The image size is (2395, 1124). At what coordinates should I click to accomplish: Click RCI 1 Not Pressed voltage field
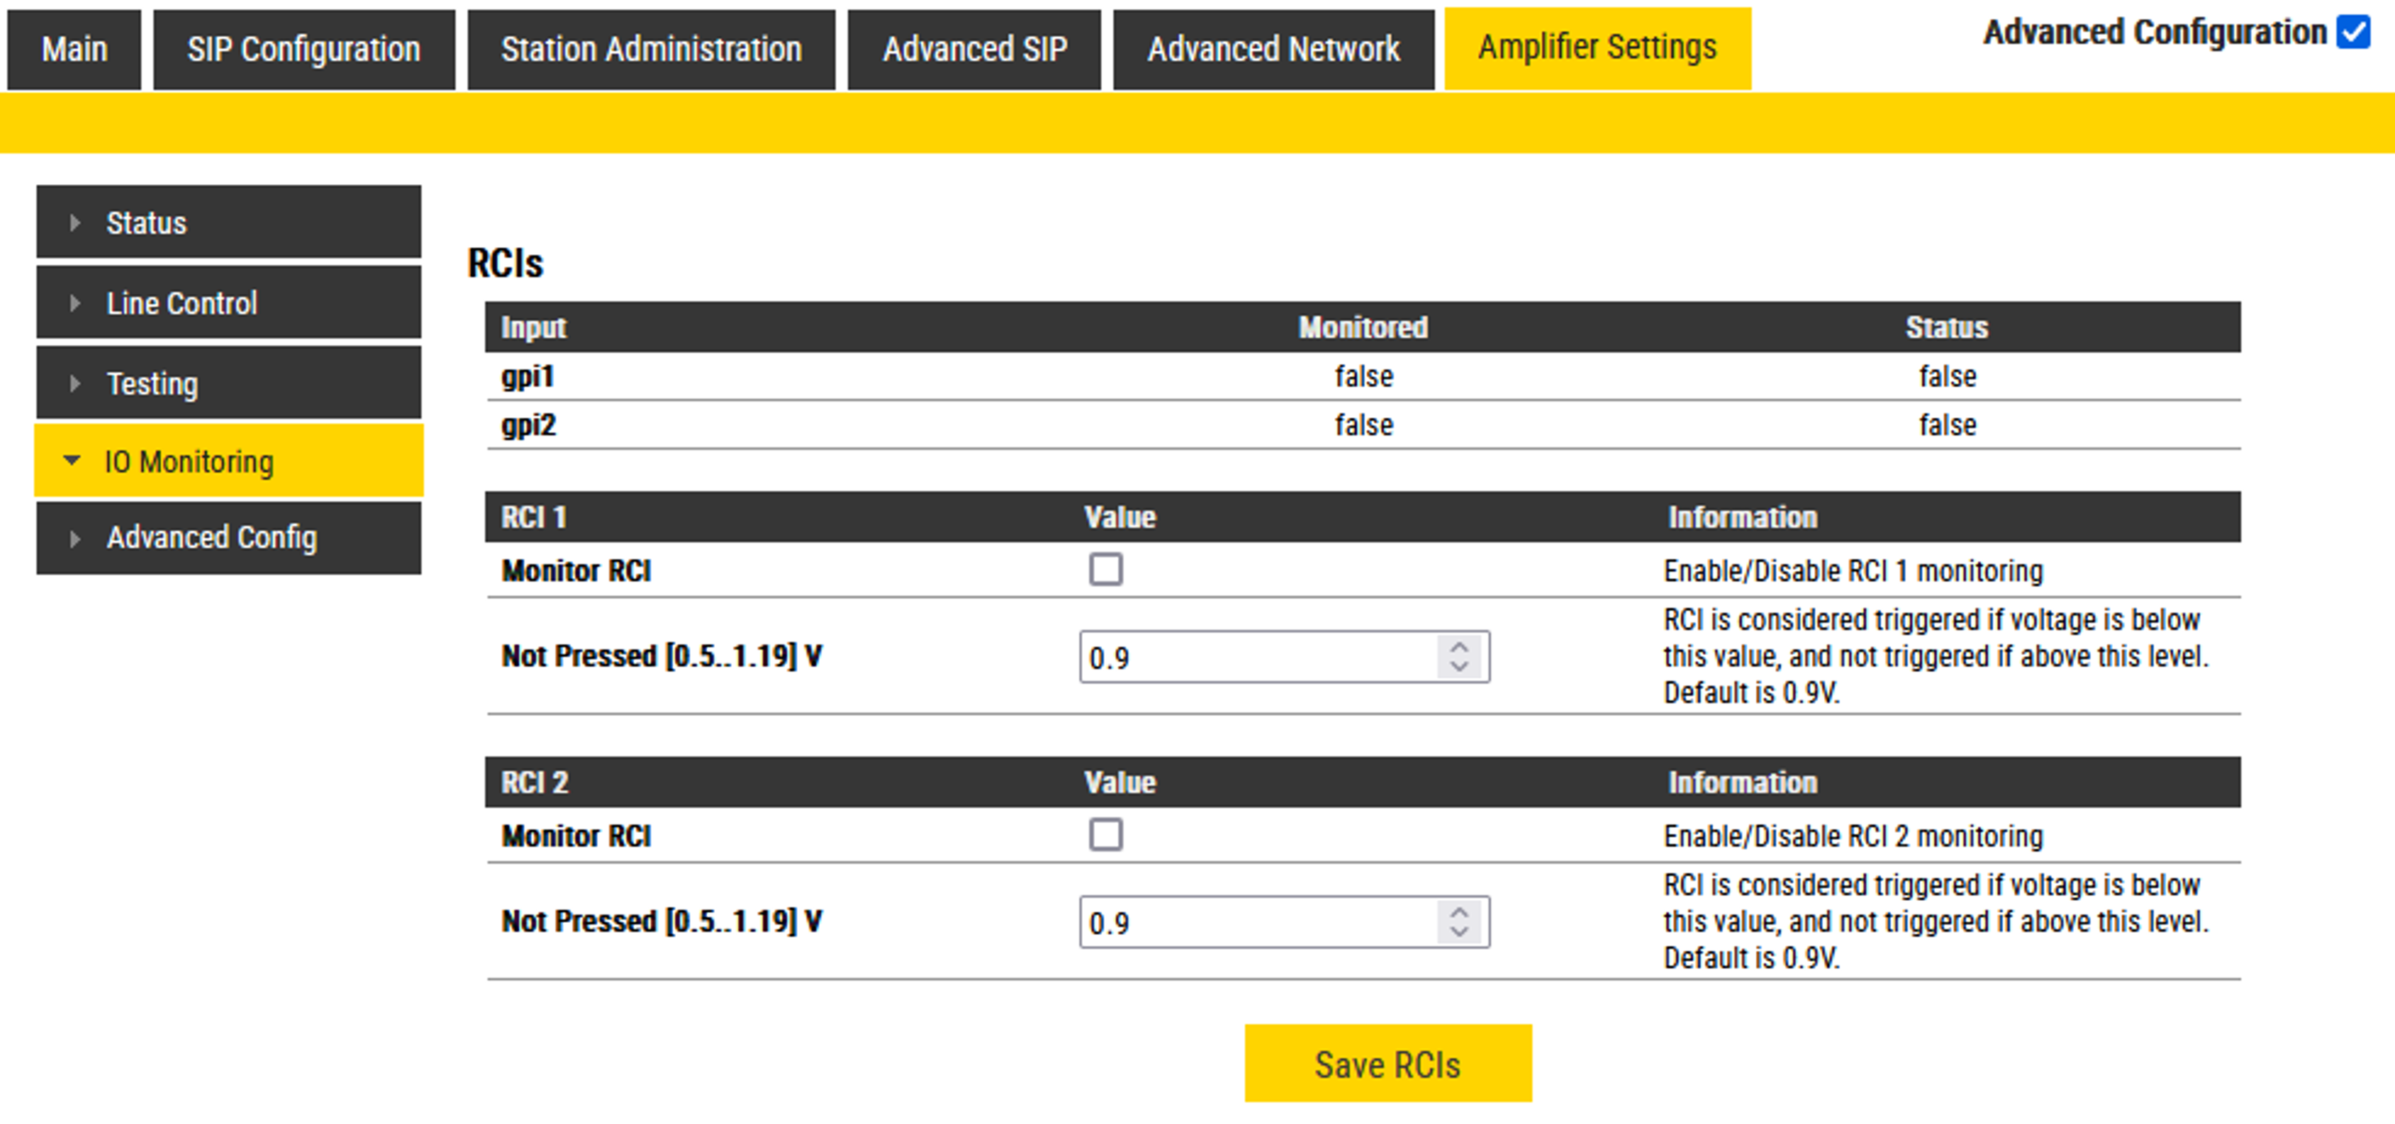1255,658
